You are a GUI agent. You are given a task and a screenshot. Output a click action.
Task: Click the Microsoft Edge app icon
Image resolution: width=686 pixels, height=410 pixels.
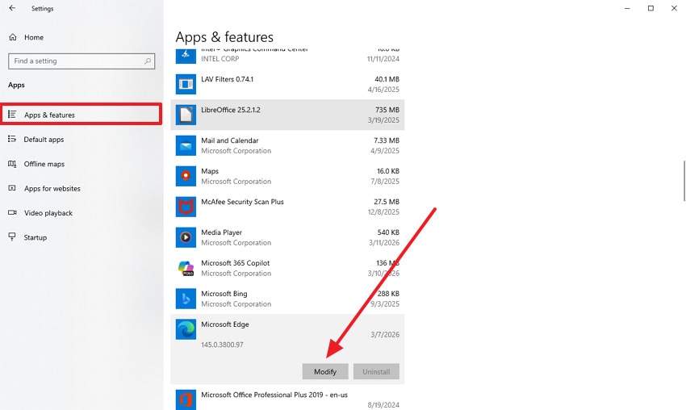[186, 329]
